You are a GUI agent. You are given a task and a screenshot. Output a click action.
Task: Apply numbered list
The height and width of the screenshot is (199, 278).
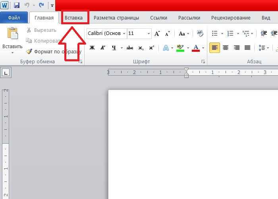(x=230, y=33)
